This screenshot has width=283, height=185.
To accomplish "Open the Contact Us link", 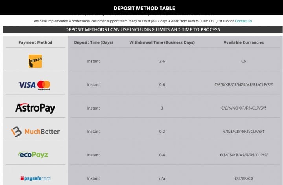I will [x=243, y=21].
